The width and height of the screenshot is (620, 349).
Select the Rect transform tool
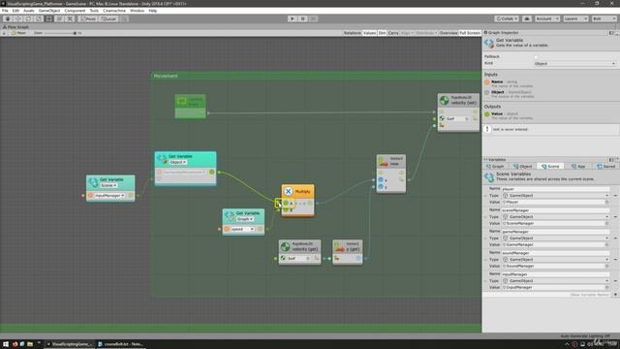click(x=49, y=18)
